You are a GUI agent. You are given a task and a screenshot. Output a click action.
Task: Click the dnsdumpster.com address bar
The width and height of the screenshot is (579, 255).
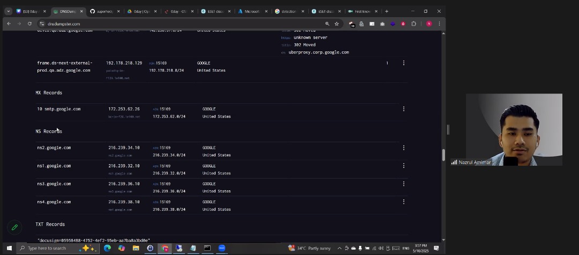click(161, 24)
